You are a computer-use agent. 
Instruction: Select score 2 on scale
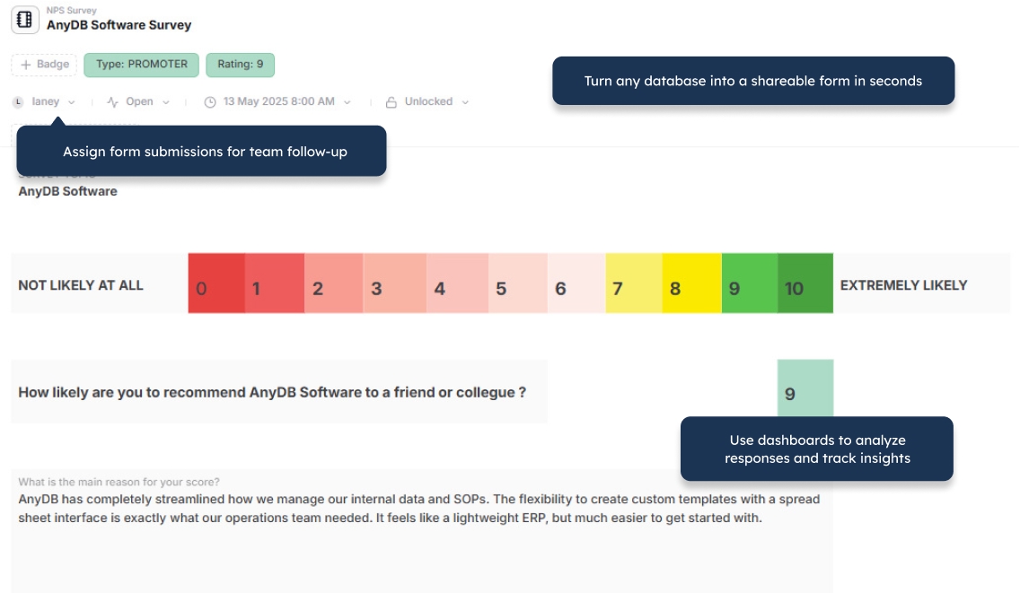[x=334, y=283]
